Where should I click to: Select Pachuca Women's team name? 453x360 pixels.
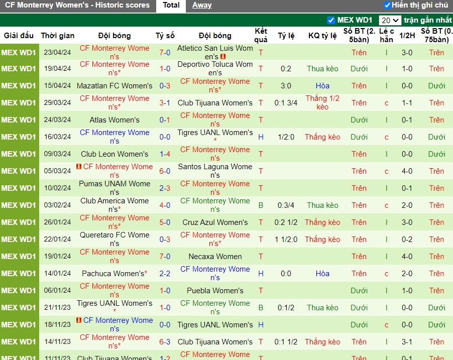113,274
